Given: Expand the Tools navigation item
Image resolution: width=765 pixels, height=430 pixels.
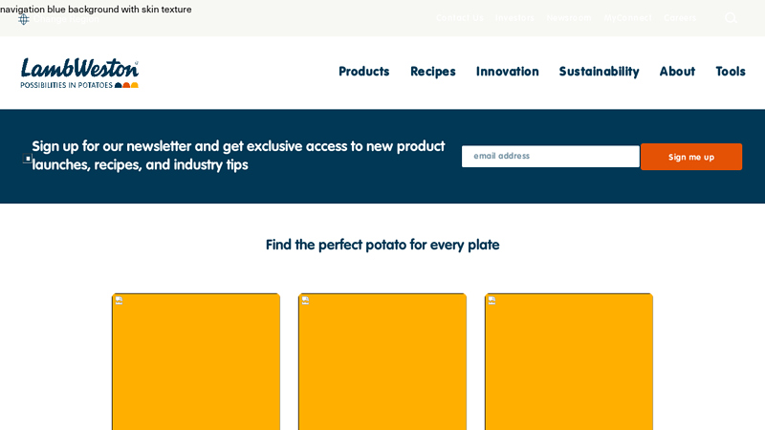Looking at the screenshot, I should tap(731, 72).
